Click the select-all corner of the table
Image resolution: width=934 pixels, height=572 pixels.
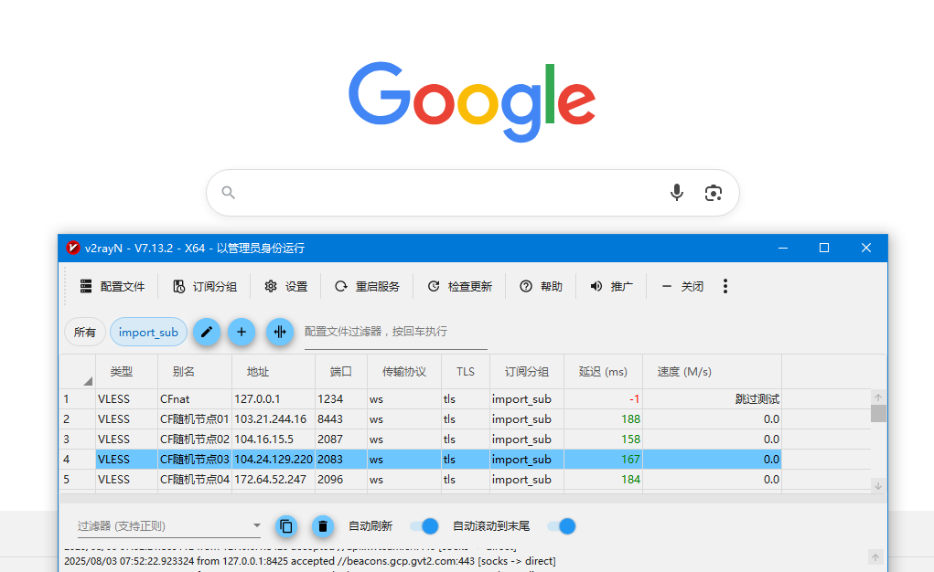tap(78, 371)
